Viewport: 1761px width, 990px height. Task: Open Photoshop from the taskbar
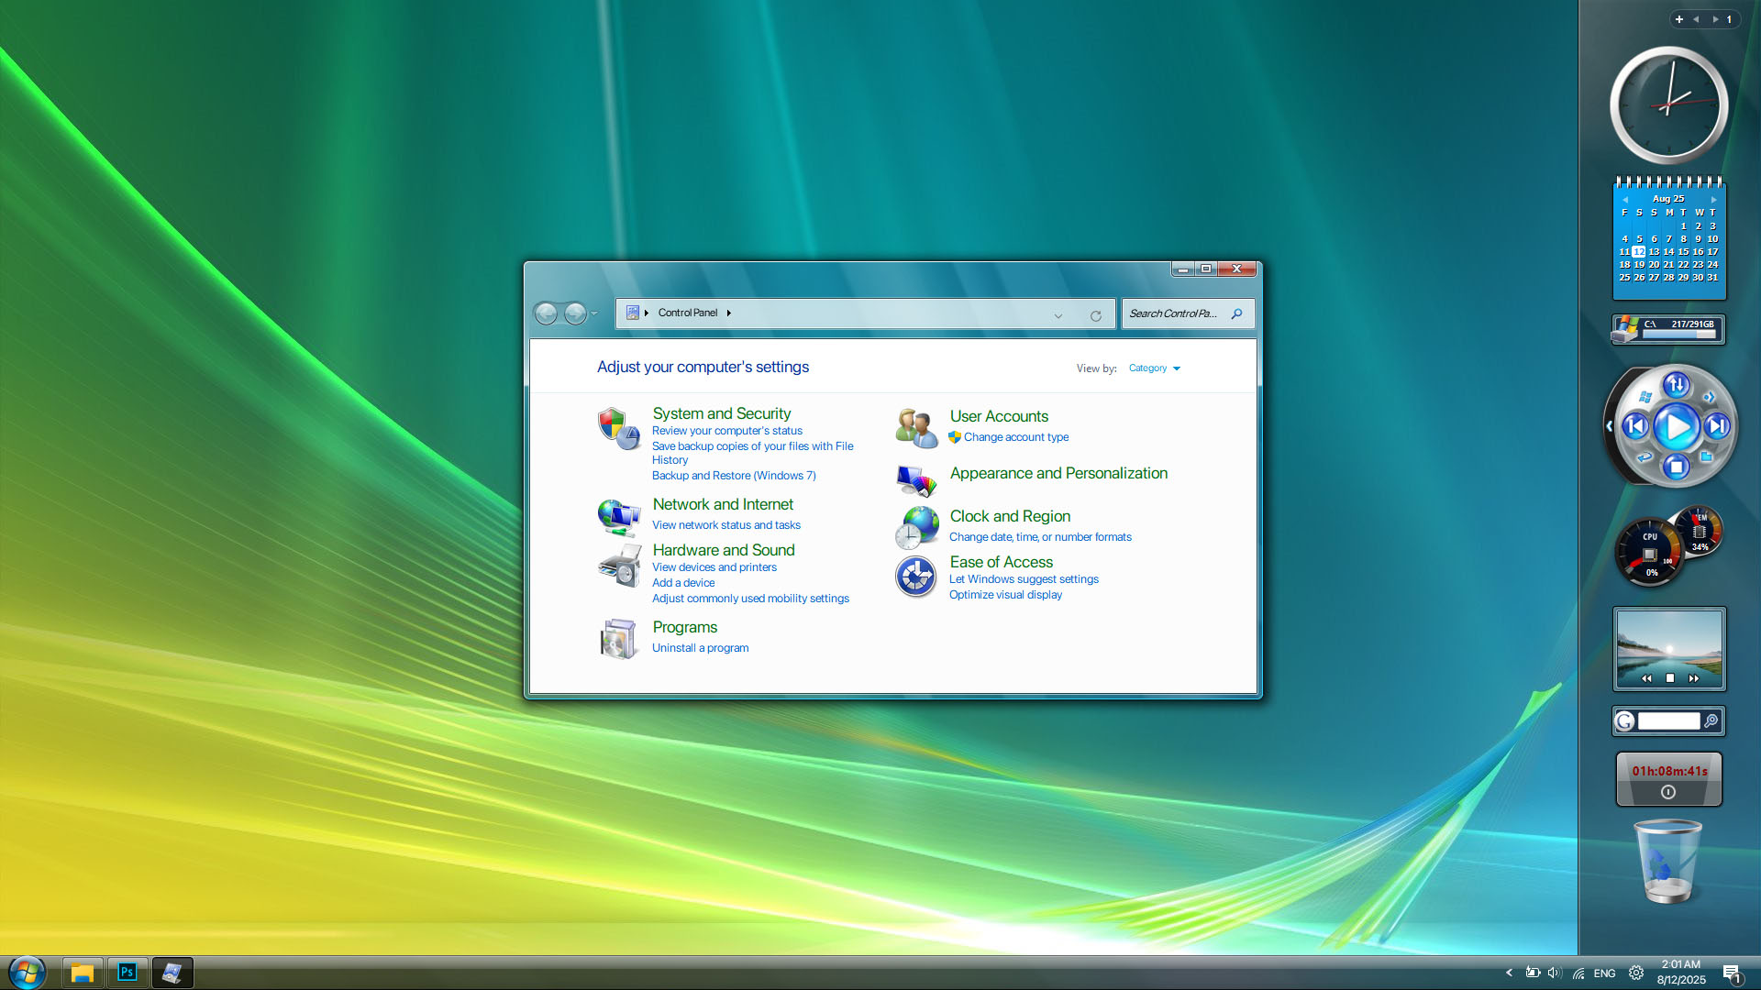127,972
